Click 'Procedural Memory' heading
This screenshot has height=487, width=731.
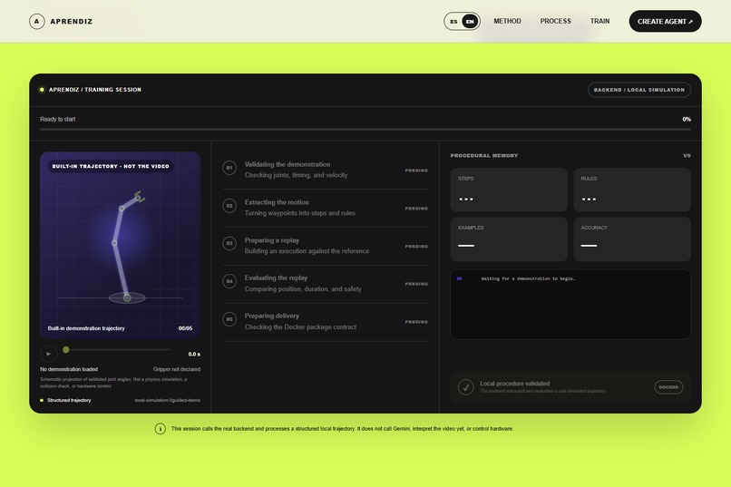point(484,156)
